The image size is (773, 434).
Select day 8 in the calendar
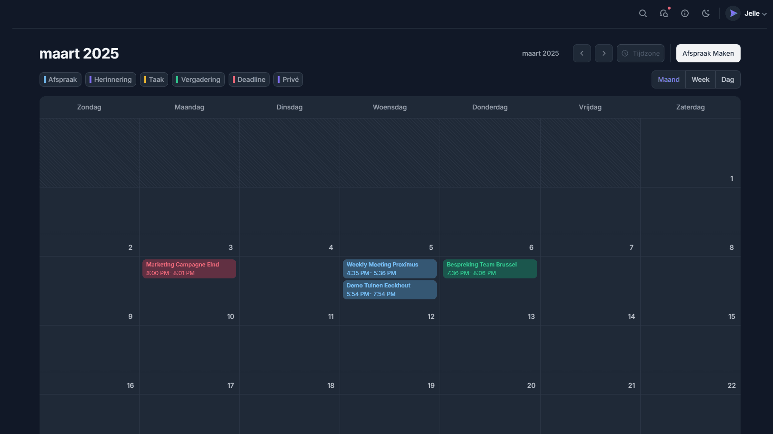(691, 222)
